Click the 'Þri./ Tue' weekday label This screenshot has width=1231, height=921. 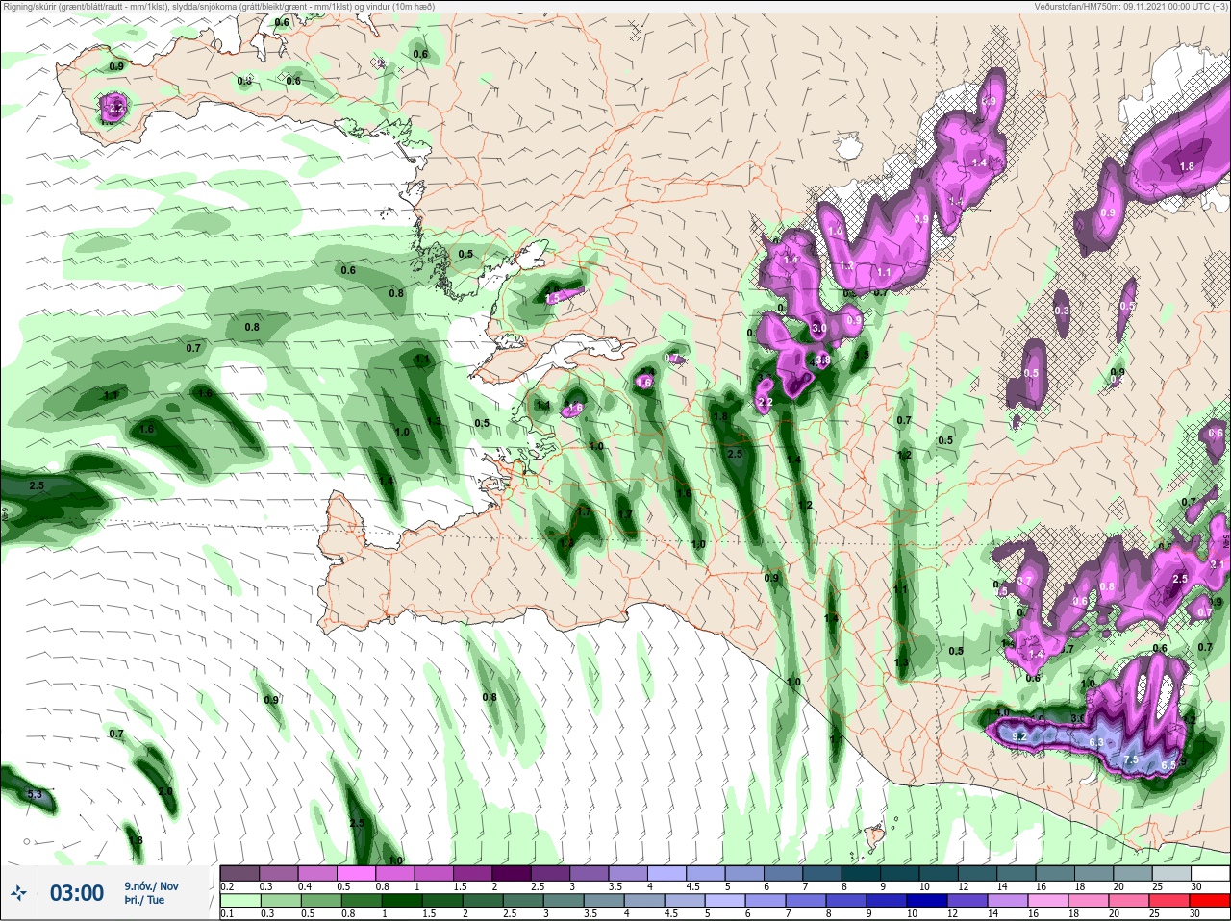tap(143, 900)
